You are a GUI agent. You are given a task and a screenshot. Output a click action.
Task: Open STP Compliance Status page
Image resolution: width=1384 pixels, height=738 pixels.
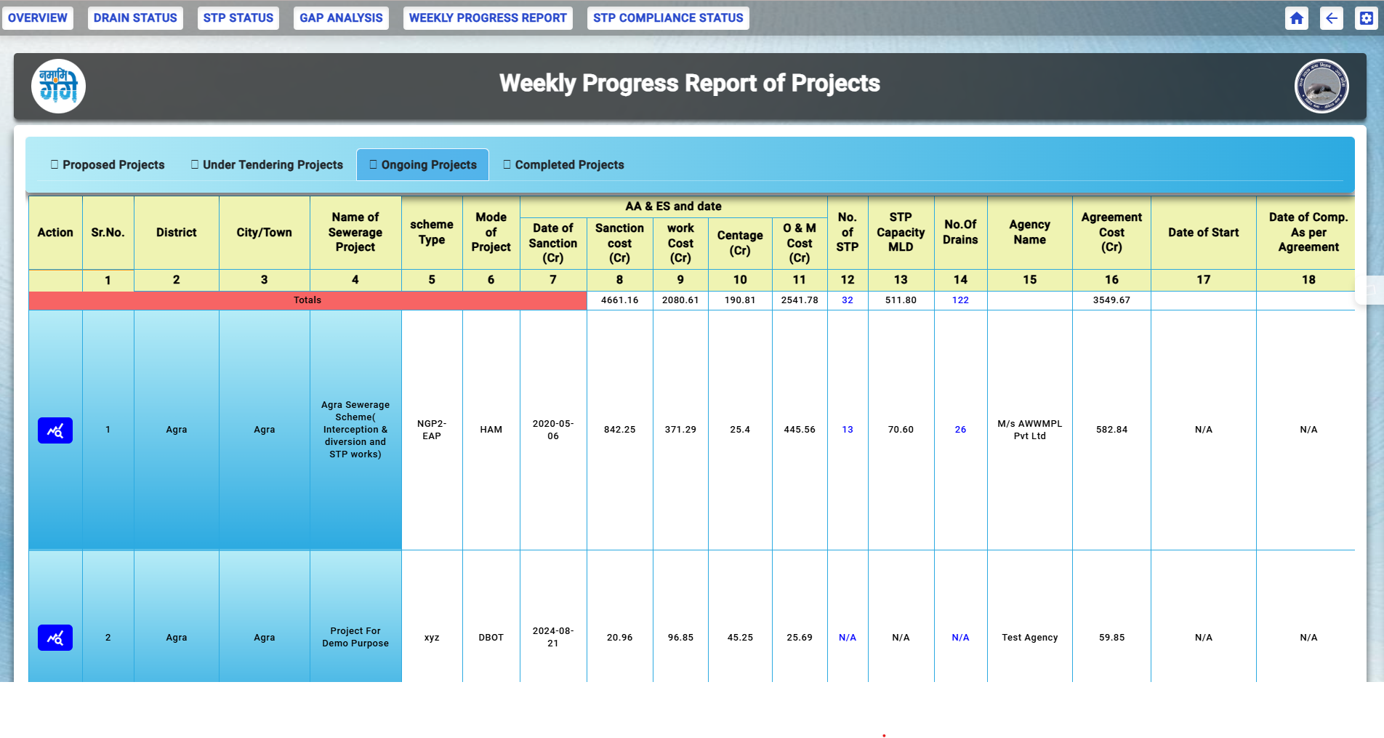pos(668,18)
